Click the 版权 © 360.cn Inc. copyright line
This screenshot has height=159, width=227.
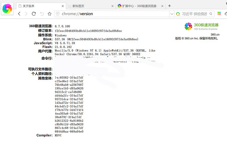(197, 38)
